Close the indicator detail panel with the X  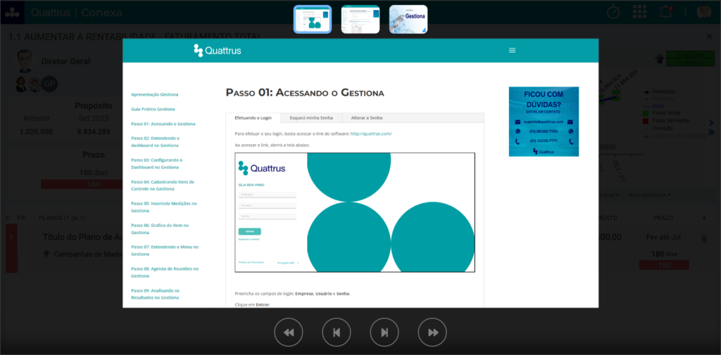[709, 37]
